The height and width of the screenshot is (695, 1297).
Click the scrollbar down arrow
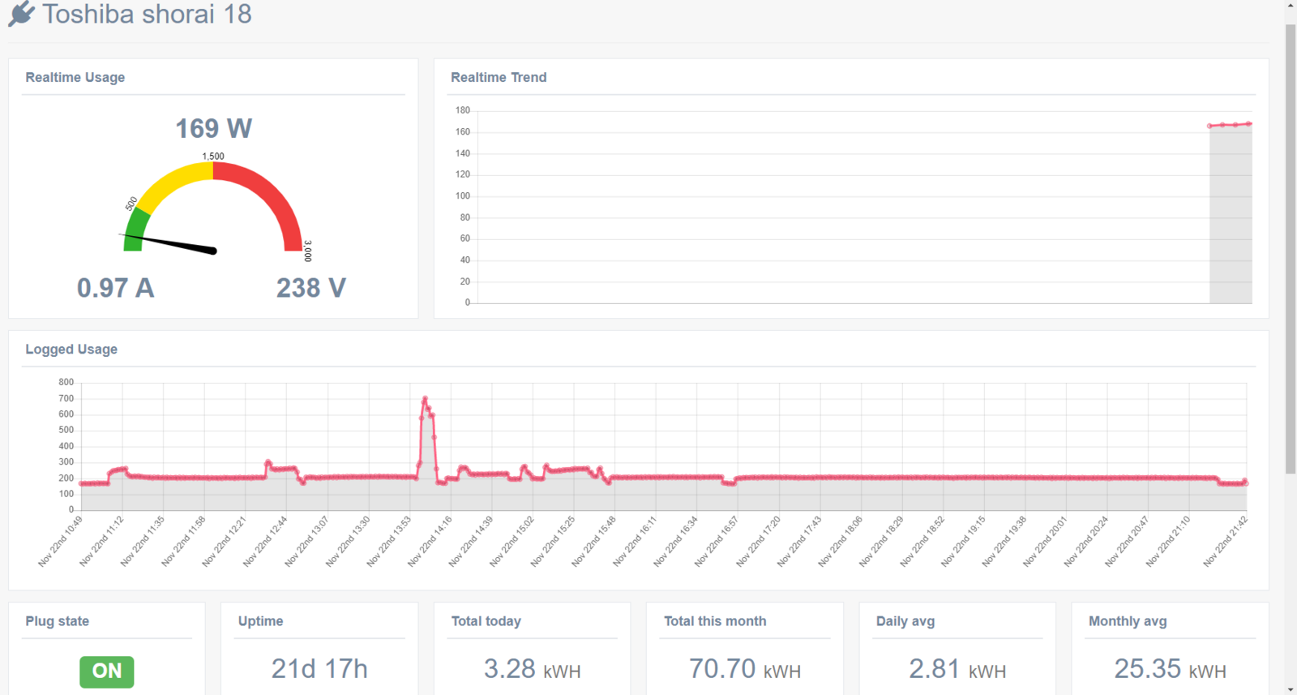1291,689
